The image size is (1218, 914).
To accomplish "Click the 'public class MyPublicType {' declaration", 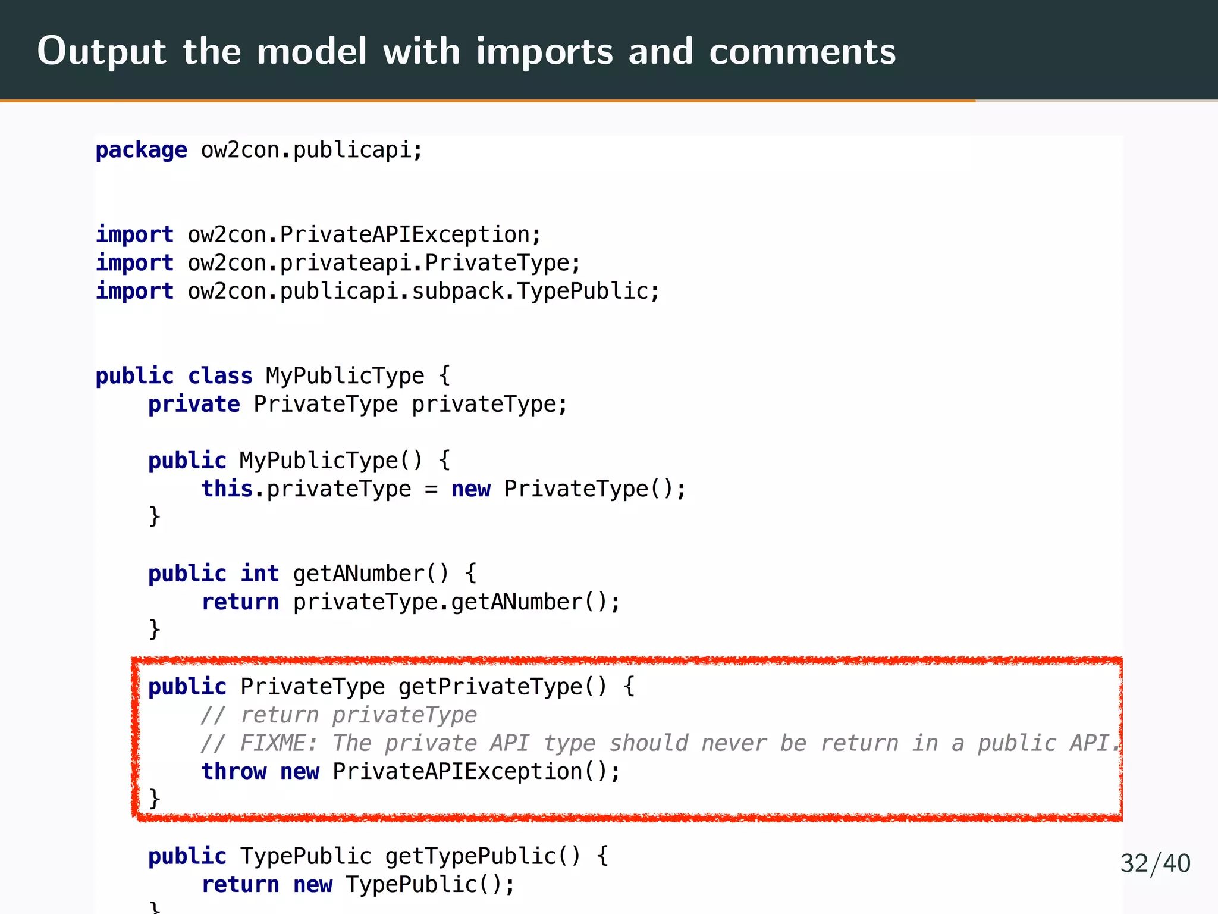I will (x=273, y=376).
